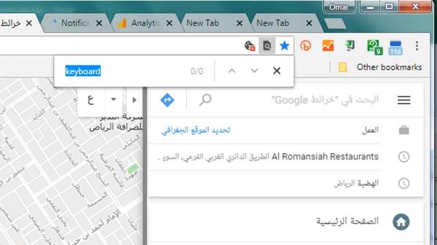The image size is (437, 245).
Task: Open the green extension with badge 9
Action: tap(375, 47)
